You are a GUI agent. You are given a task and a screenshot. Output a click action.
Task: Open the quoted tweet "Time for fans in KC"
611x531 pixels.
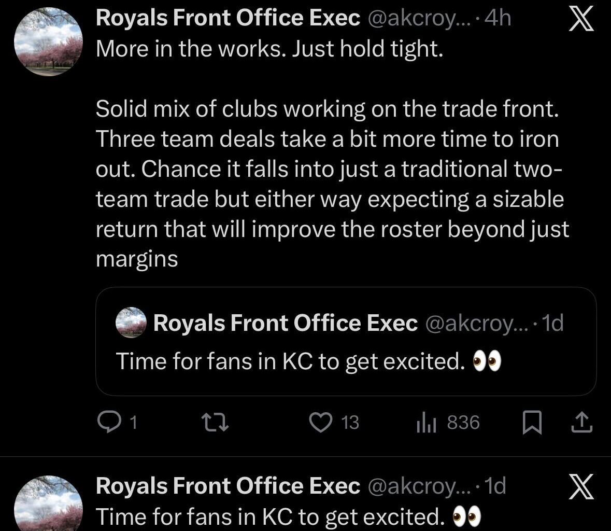pos(290,361)
